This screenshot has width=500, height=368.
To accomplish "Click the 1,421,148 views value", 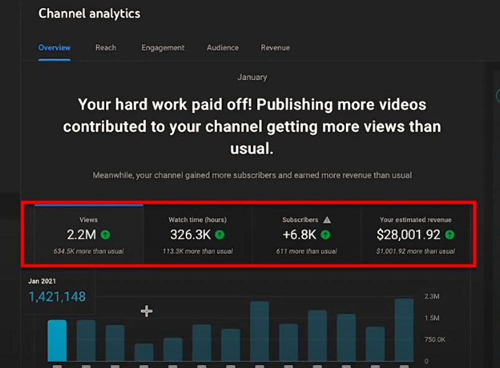I will point(57,297).
